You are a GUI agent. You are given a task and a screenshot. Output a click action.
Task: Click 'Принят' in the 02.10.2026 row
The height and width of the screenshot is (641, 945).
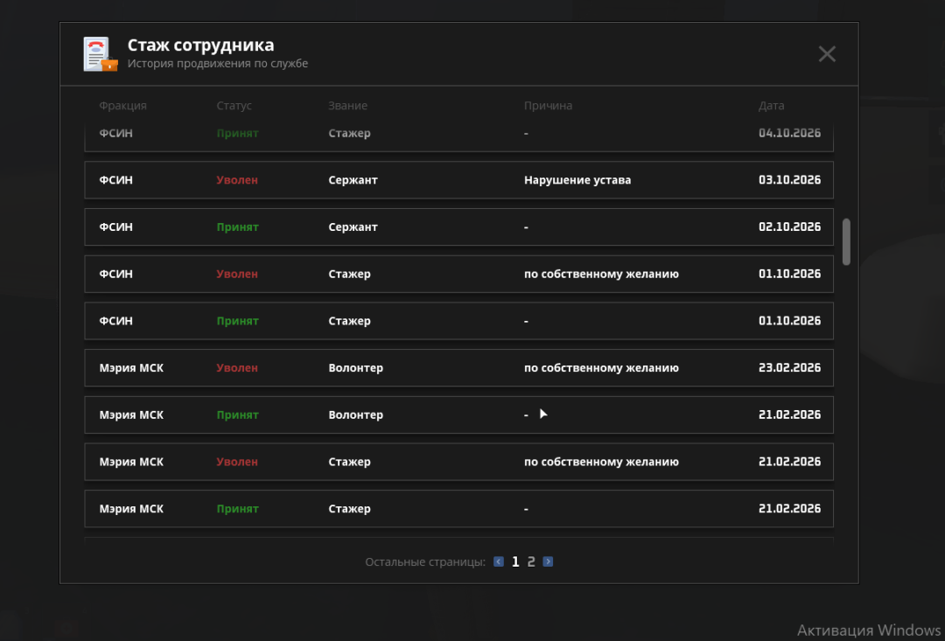[237, 227]
